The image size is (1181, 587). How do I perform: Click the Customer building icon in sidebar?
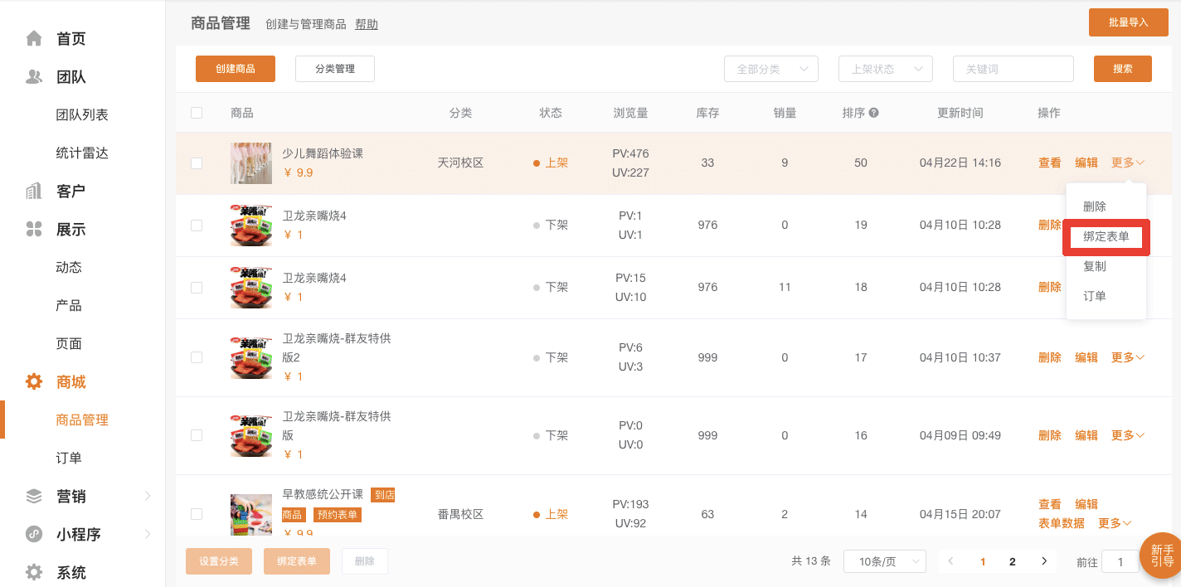point(34,192)
